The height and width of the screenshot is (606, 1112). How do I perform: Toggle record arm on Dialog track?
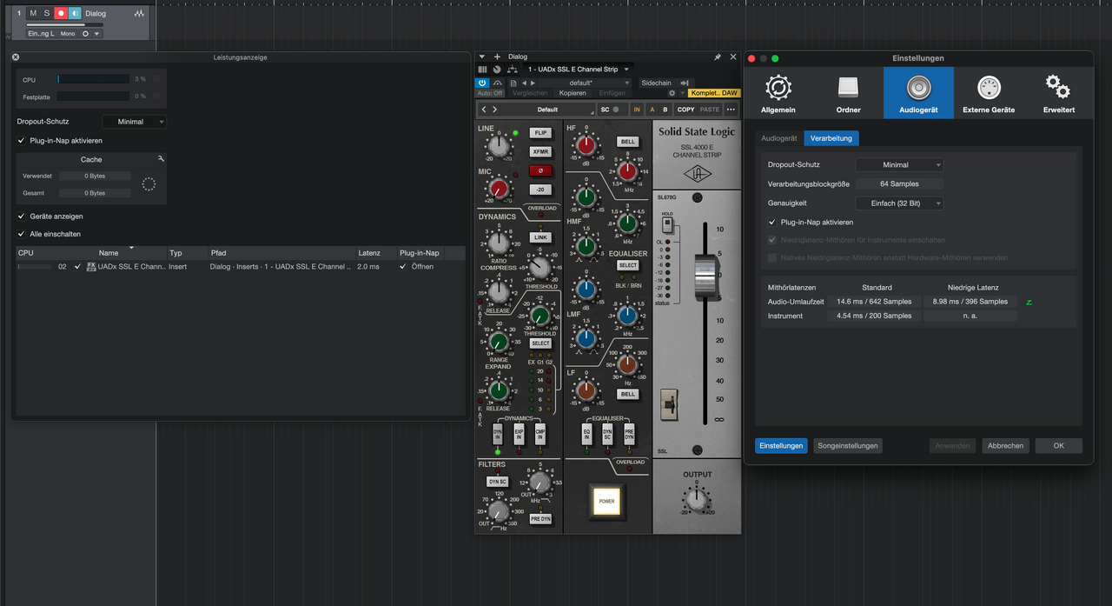[x=61, y=13]
